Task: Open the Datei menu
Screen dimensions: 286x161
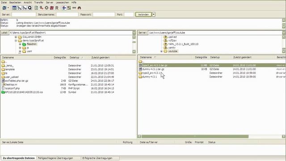Action: [4, 2]
